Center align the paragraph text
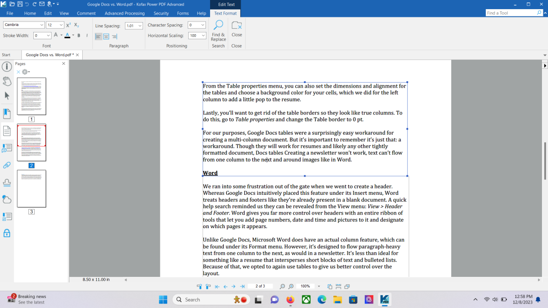 pyautogui.click(x=106, y=36)
